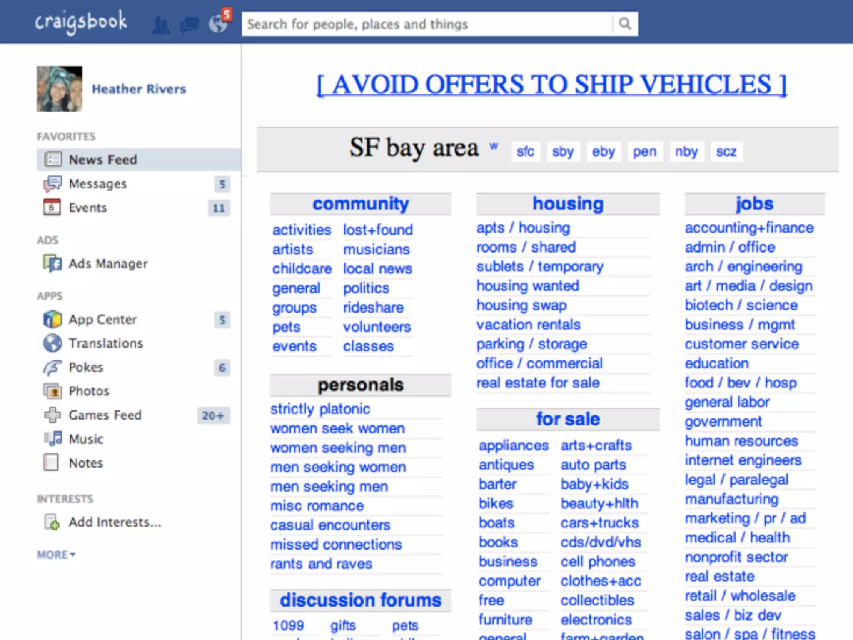Click the search magnifier button

[x=625, y=24]
